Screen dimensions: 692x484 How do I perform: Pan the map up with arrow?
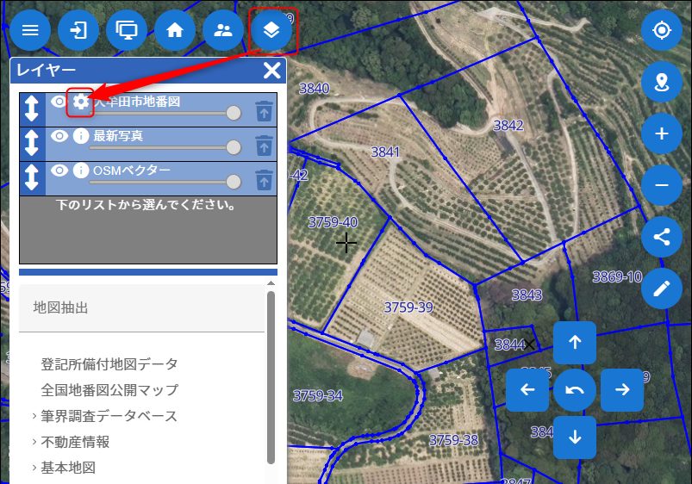click(x=575, y=342)
